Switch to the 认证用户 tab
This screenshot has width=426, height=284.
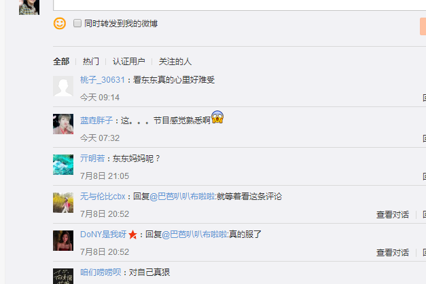(x=129, y=62)
